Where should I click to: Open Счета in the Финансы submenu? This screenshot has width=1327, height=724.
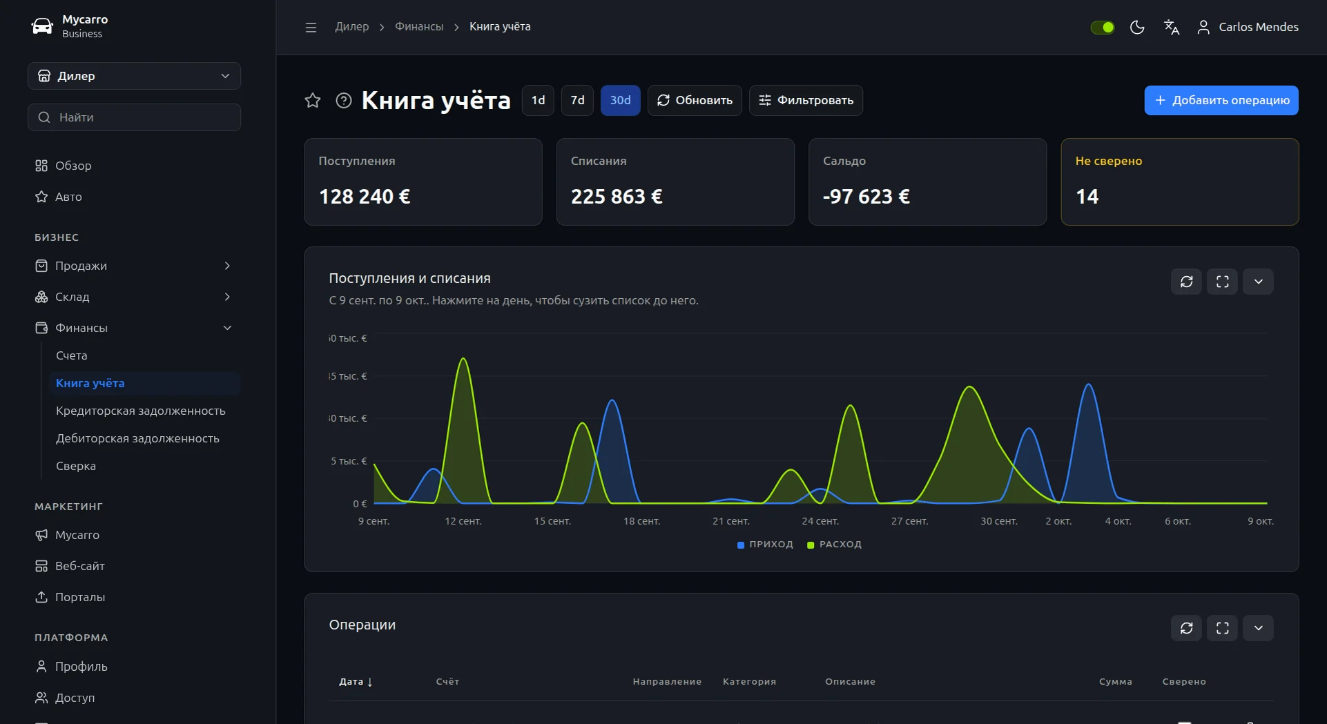click(x=72, y=355)
